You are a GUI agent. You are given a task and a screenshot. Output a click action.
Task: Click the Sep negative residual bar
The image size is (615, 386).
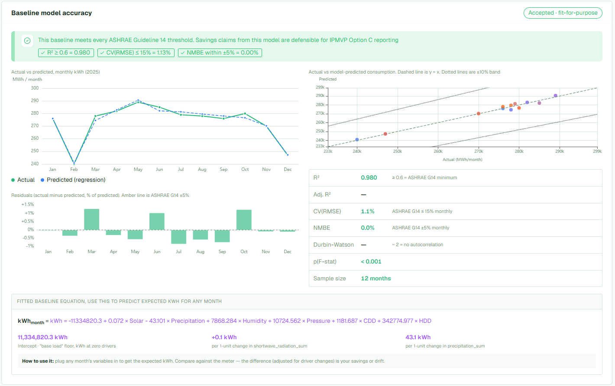[x=222, y=236]
